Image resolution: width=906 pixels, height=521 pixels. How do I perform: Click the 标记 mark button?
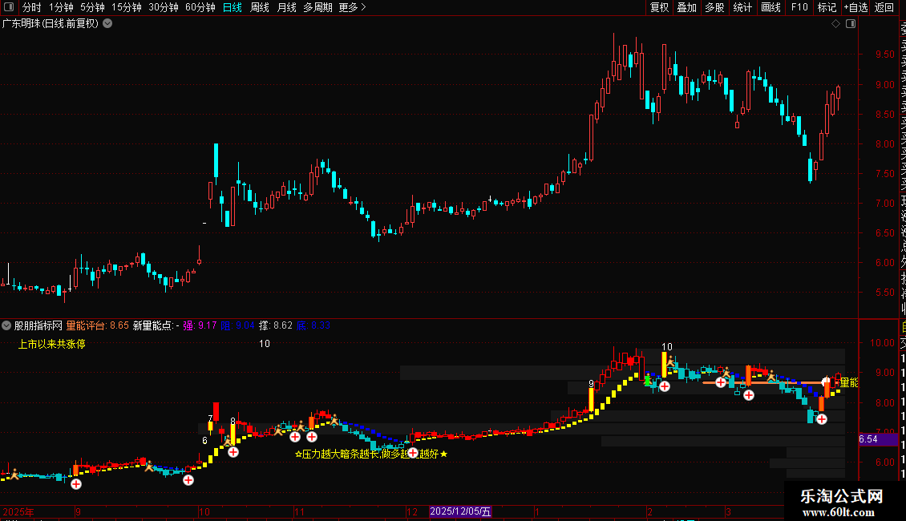point(827,7)
